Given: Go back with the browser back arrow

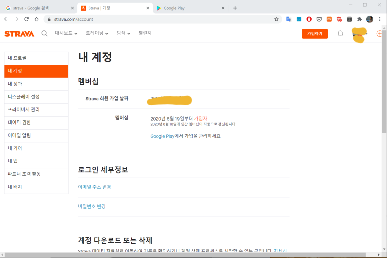Looking at the screenshot, I should pos(6,19).
